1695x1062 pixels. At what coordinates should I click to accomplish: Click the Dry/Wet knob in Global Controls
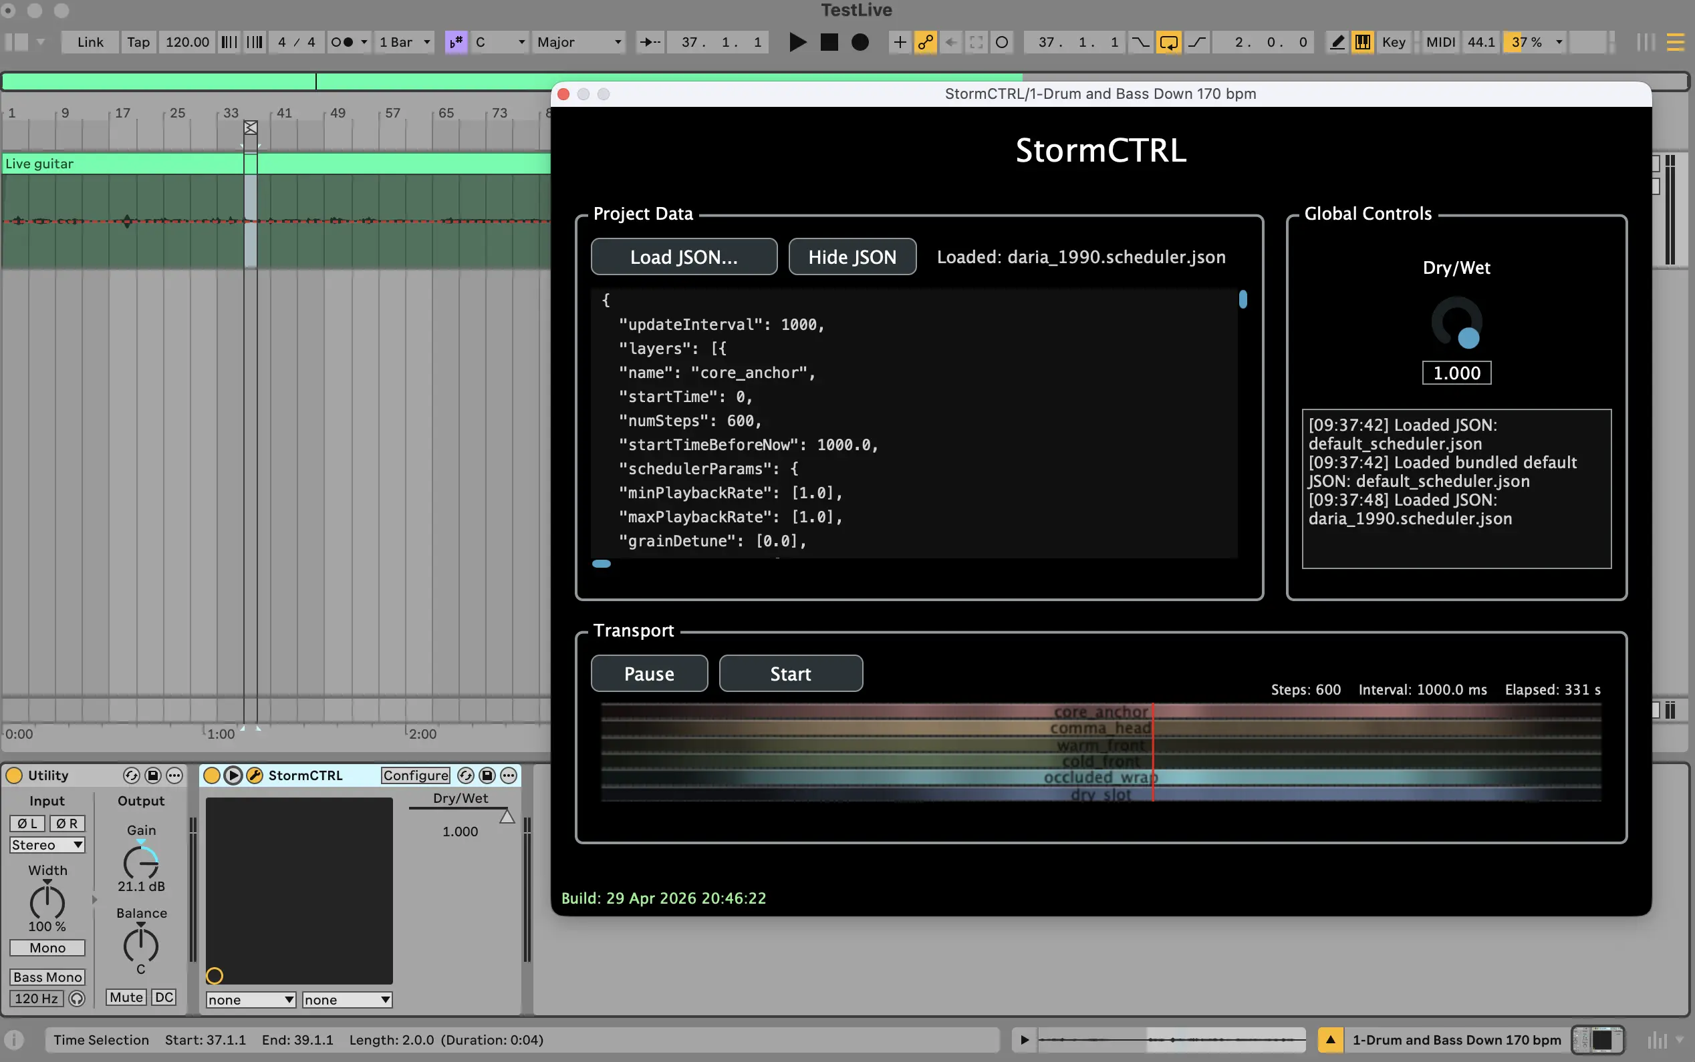(1456, 323)
